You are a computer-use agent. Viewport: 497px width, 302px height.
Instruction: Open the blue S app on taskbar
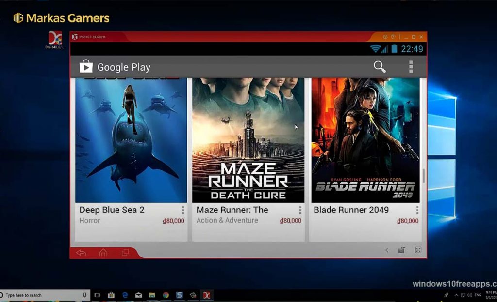[180, 295]
